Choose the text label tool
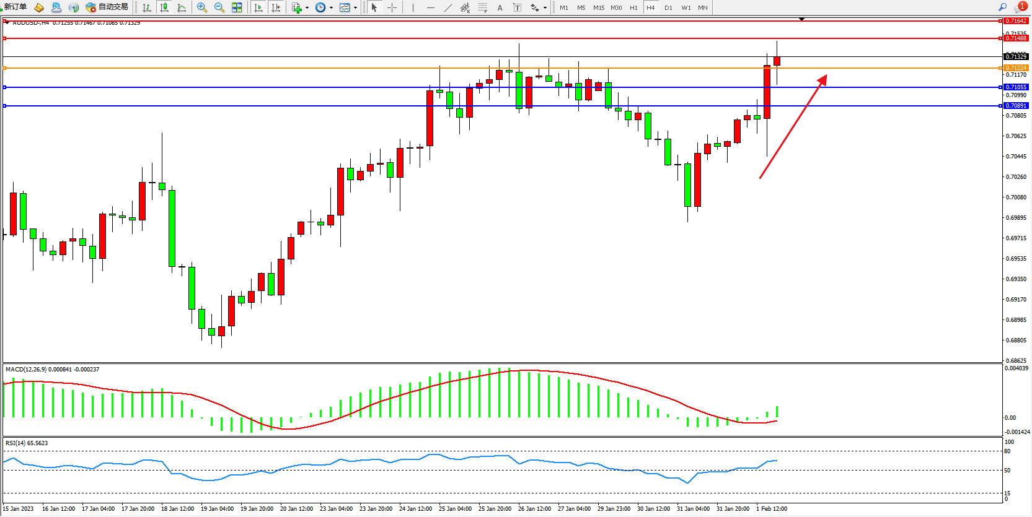 (500, 7)
